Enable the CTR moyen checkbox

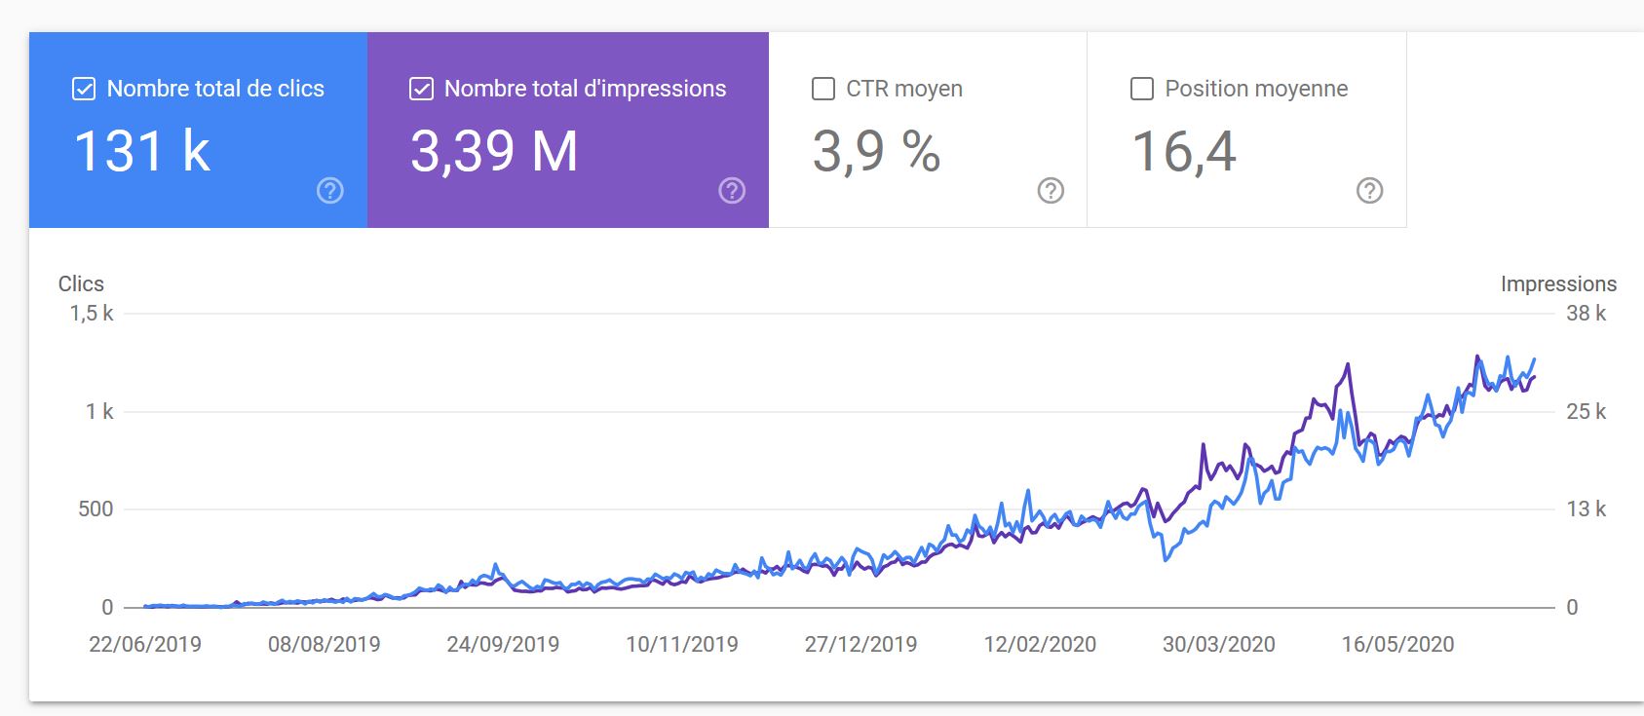pos(823,89)
